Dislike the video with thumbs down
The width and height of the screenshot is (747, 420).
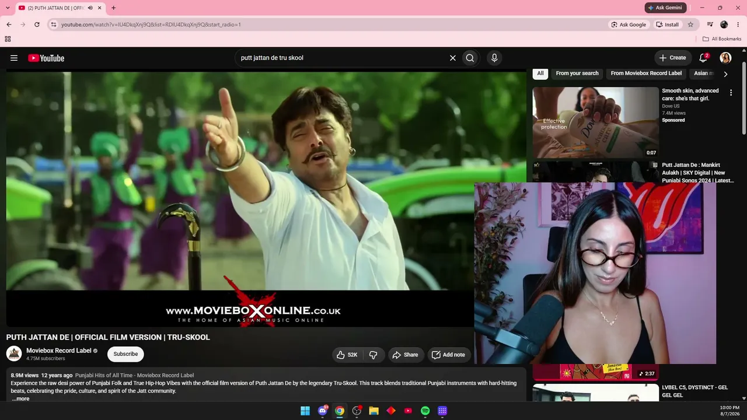click(x=373, y=355)
